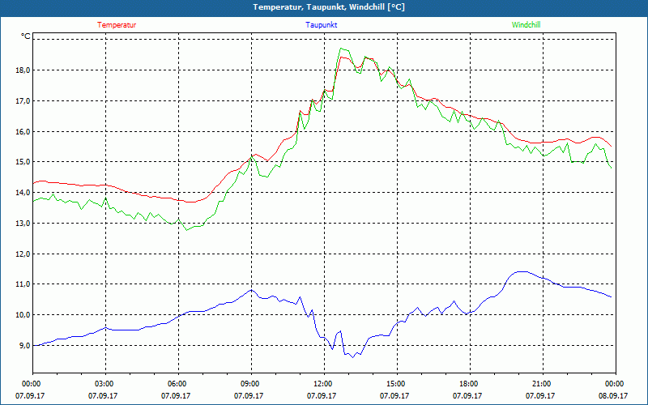Click the green Windchill curve's highest peak
The height and width of the screenshot is (405, 648).
[341, 49]
